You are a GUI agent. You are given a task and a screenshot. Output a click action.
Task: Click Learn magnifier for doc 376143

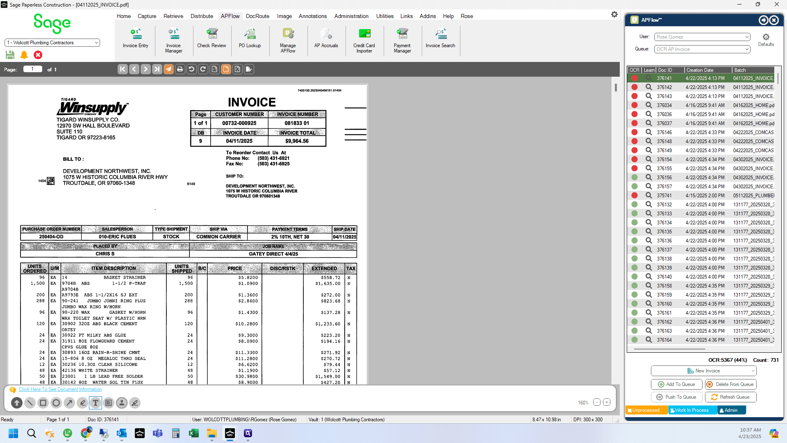pos(648,96)
